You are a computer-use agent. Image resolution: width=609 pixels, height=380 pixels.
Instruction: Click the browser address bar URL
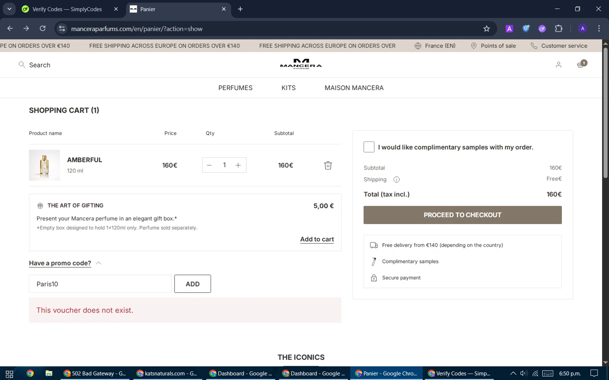point(137,29)
